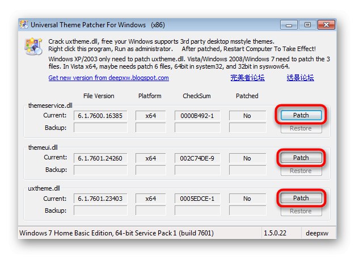Click themeui.dll backup checksum field
Image resolution: width=355 pixels, height=257 pixels.
pyautogui.click(x=197, y=170)
